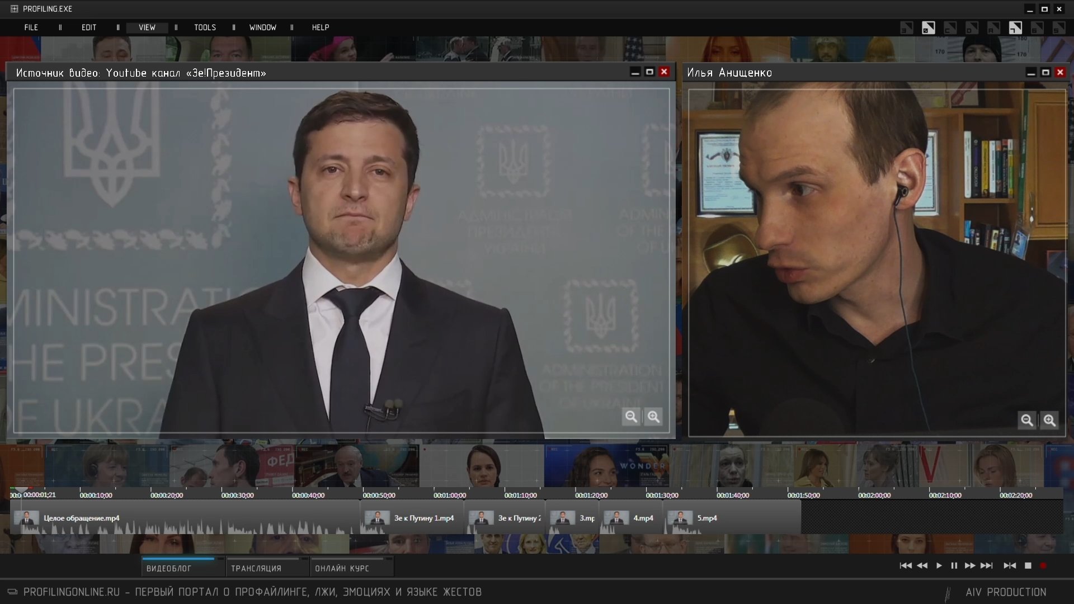Open the ОНЛАЙН КУРС tab

pos(342,568)
